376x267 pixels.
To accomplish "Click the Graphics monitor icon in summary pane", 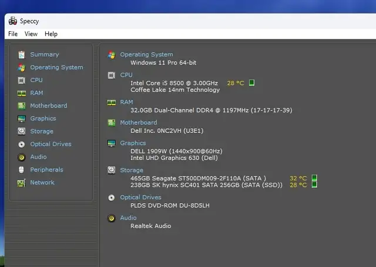I will [112, 143].
